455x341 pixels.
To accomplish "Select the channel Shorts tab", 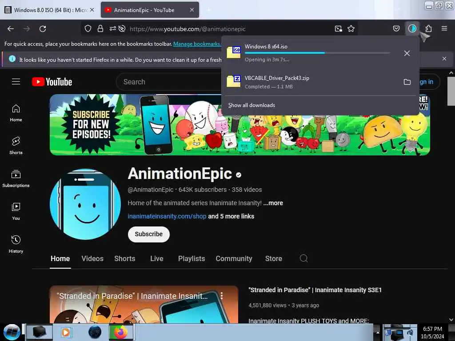I will point(125,259).
